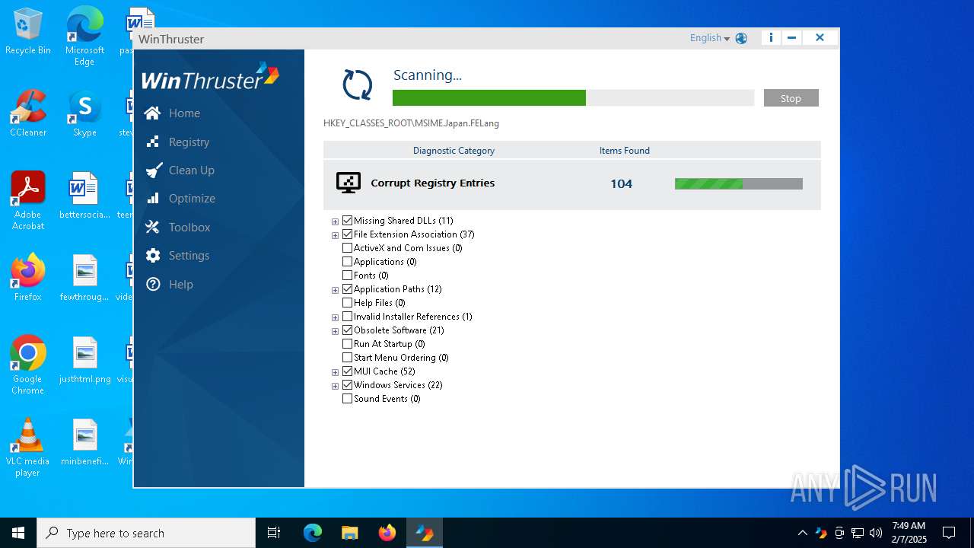Click Items Found column header

[x=625, y=151]
